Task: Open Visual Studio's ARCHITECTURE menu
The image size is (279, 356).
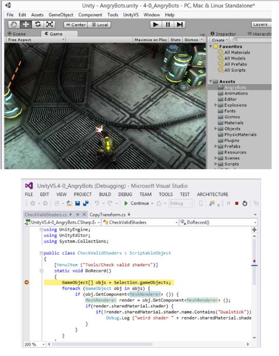Action: 213,194
